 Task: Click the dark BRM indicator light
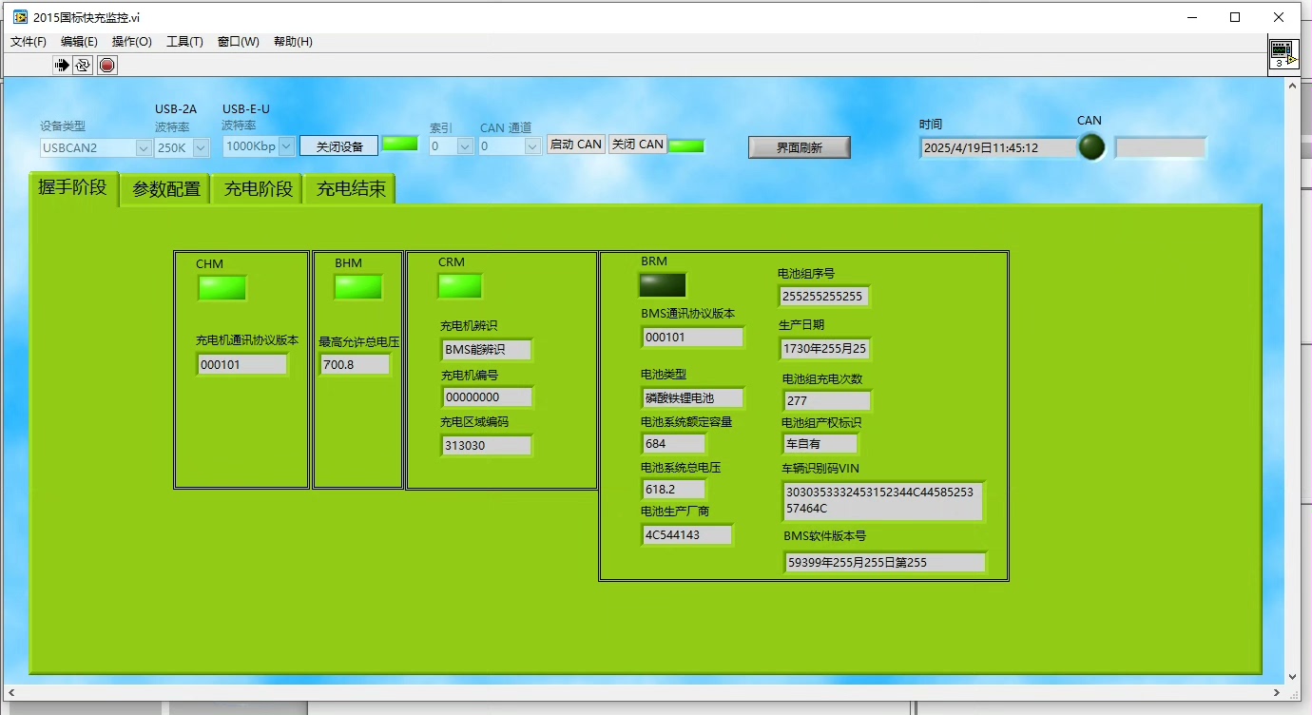(663, 285)
